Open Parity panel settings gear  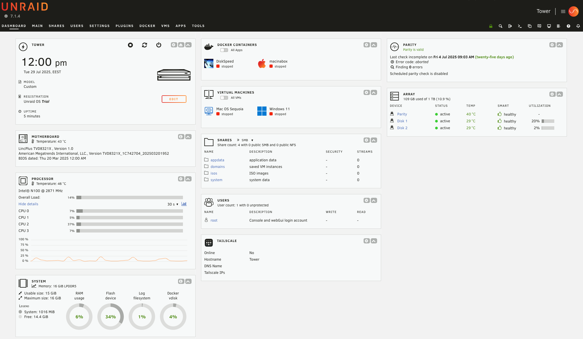pos(553,45)
